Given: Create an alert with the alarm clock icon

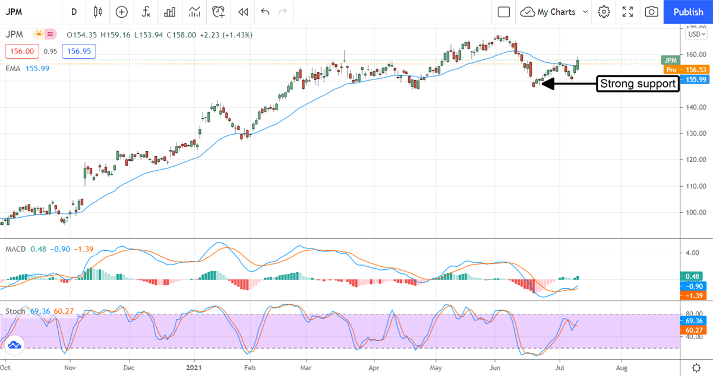Looking at the screenshot, I should pyautogui.click(x=219, y=12).
